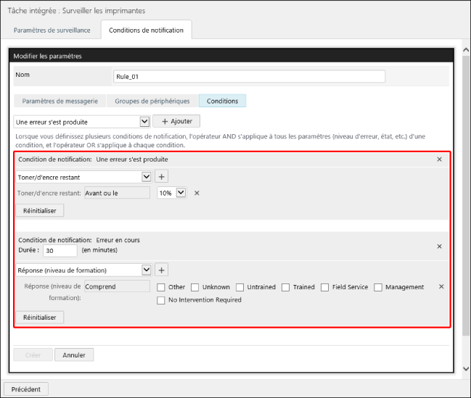Delete the Toner/d'encre restant row

click(x=197, y=193)
